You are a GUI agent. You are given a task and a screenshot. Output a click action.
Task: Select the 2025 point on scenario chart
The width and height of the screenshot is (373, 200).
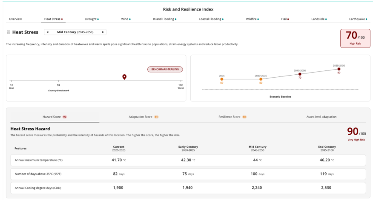pyautogui.click(x=221, y=79)
